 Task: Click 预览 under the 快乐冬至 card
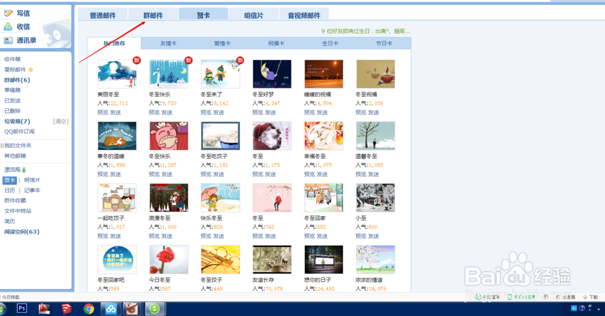click(x=206, y=236)
